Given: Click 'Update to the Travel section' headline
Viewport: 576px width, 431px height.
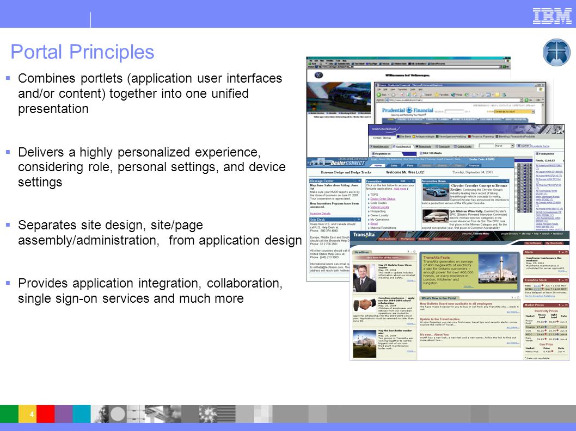Looking at the screenshot, I should tap(440, 319).
